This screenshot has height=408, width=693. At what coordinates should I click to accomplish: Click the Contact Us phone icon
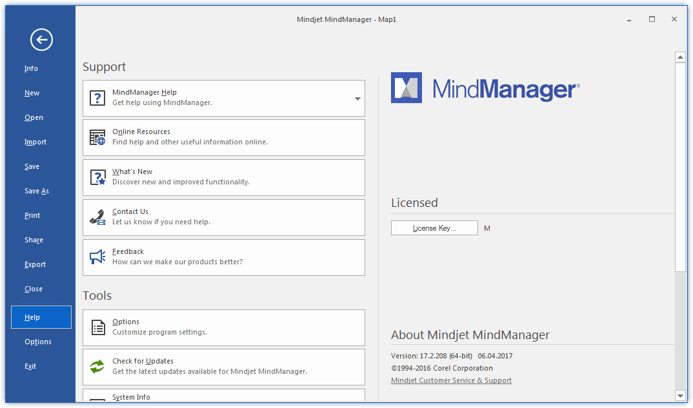97,217
